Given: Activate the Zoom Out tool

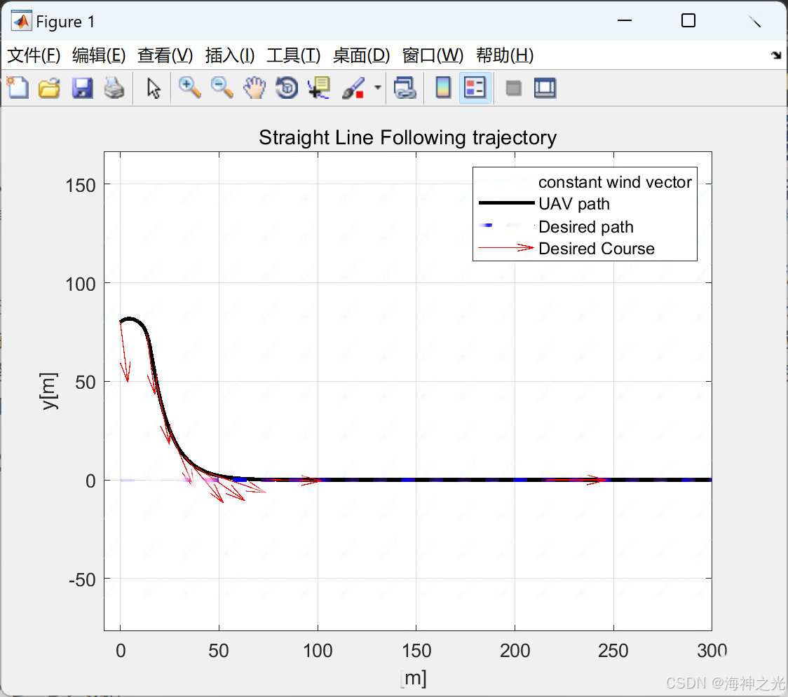Looking at the screenshot, I should point(222,88).
